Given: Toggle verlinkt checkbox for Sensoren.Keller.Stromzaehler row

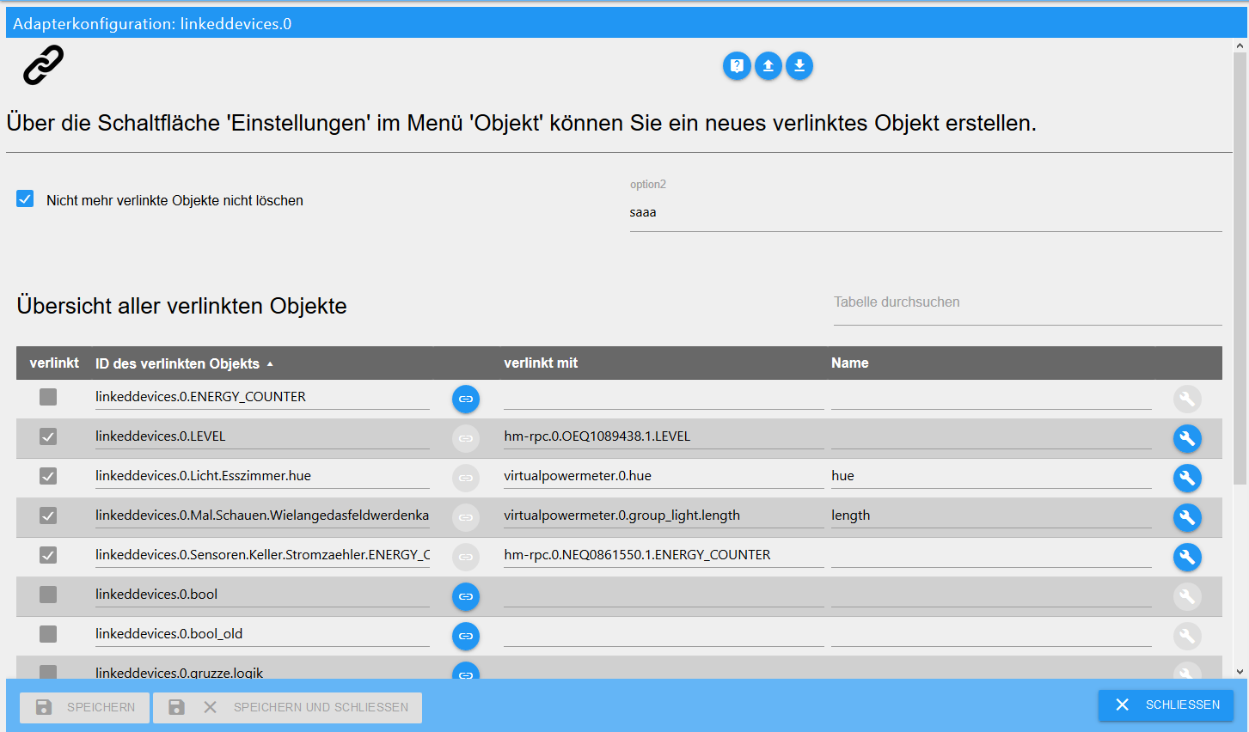Looking at the screenshot, I should (48, 555).
